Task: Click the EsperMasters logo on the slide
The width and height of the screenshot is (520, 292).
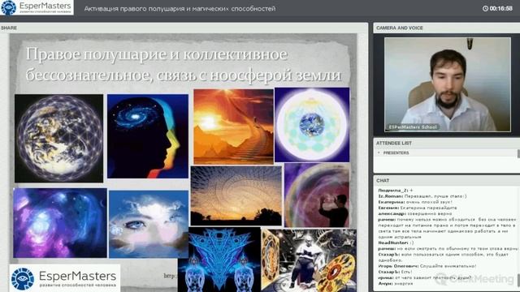Action: 65,278
